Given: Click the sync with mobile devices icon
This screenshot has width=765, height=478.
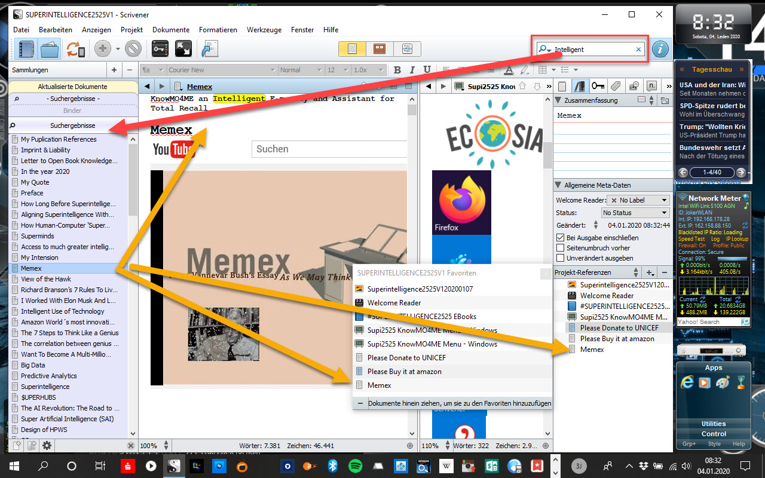Looking at the screenshot, I should [x=75, y=49].
